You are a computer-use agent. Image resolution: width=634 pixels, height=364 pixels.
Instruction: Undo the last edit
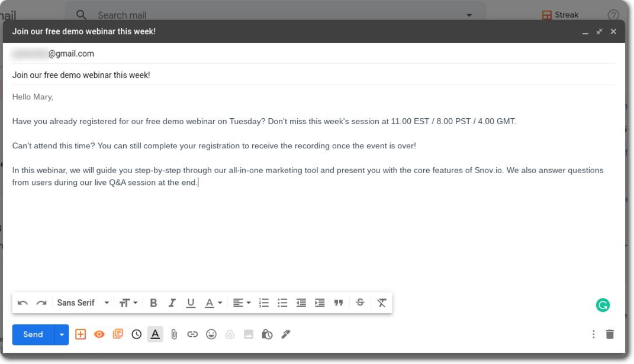(x=22, y=303)
